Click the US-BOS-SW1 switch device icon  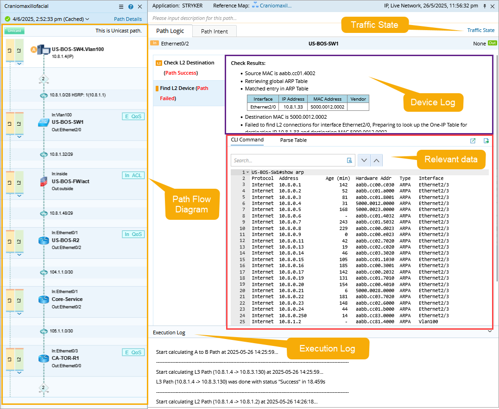(44, 122)
